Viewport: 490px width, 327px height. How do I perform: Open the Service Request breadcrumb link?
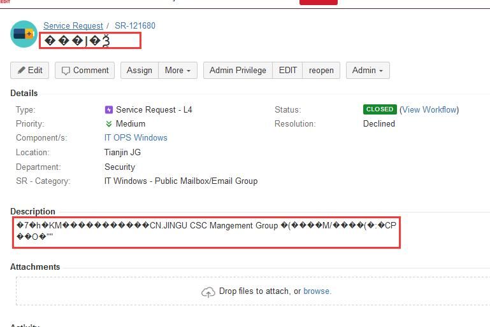click(73, 25)
